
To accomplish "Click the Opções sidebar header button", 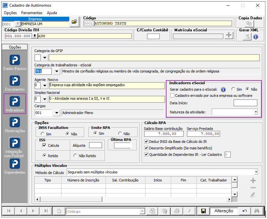I will click(15, 47).
